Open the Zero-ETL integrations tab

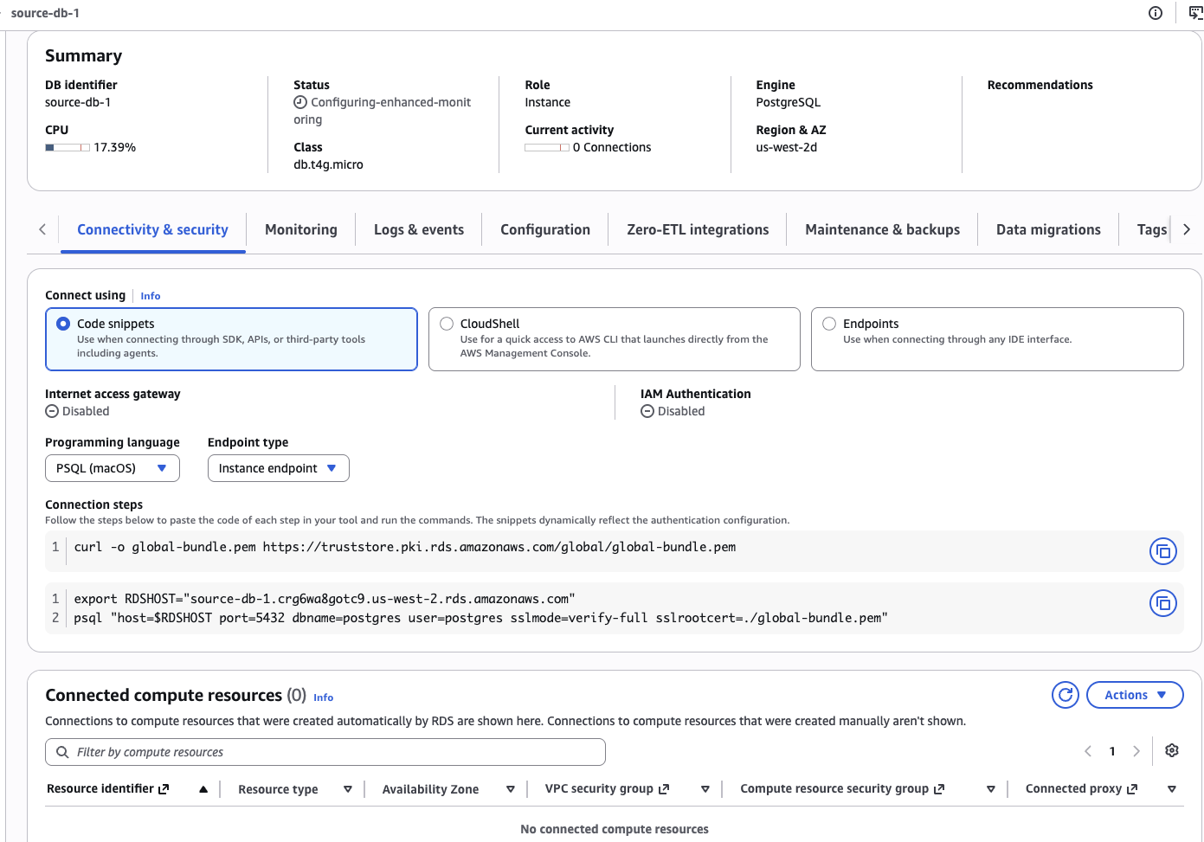698,229
